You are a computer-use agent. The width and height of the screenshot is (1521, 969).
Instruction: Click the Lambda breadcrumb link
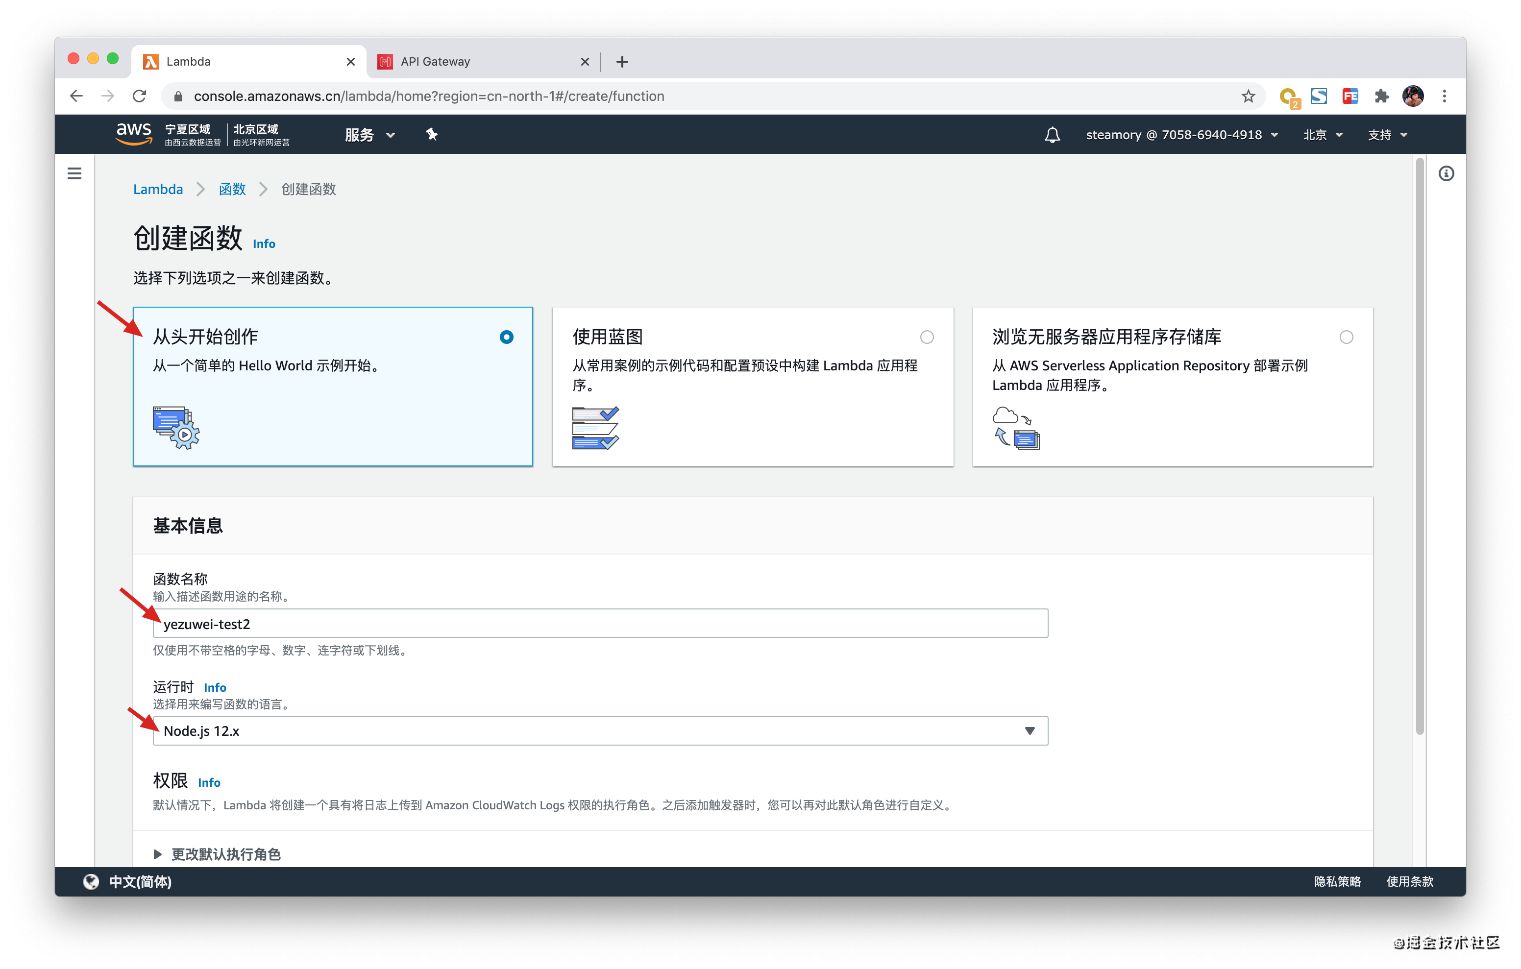pos(158,189)
